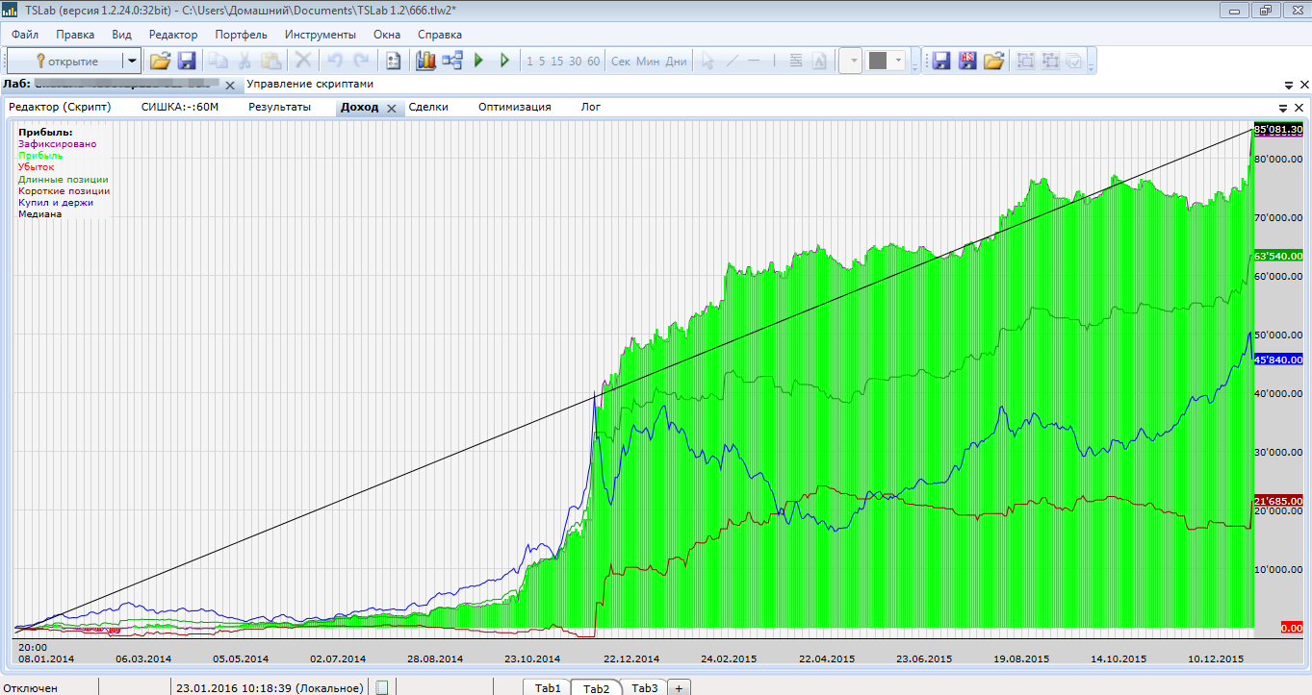The width and height of the screenshot is (1312, 695).
Task: Click the save-as floppy icon with red label
Action: (967, 61)
